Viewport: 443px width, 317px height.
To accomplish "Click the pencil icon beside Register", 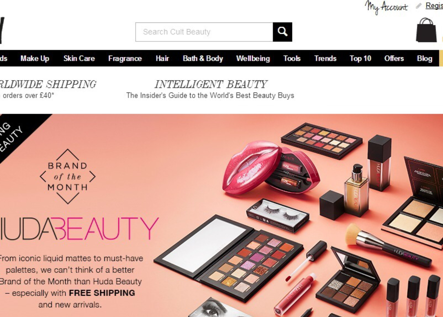I will coord(419,6).
